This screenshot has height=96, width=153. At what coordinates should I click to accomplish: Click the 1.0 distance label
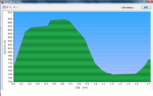pos(95,84)
